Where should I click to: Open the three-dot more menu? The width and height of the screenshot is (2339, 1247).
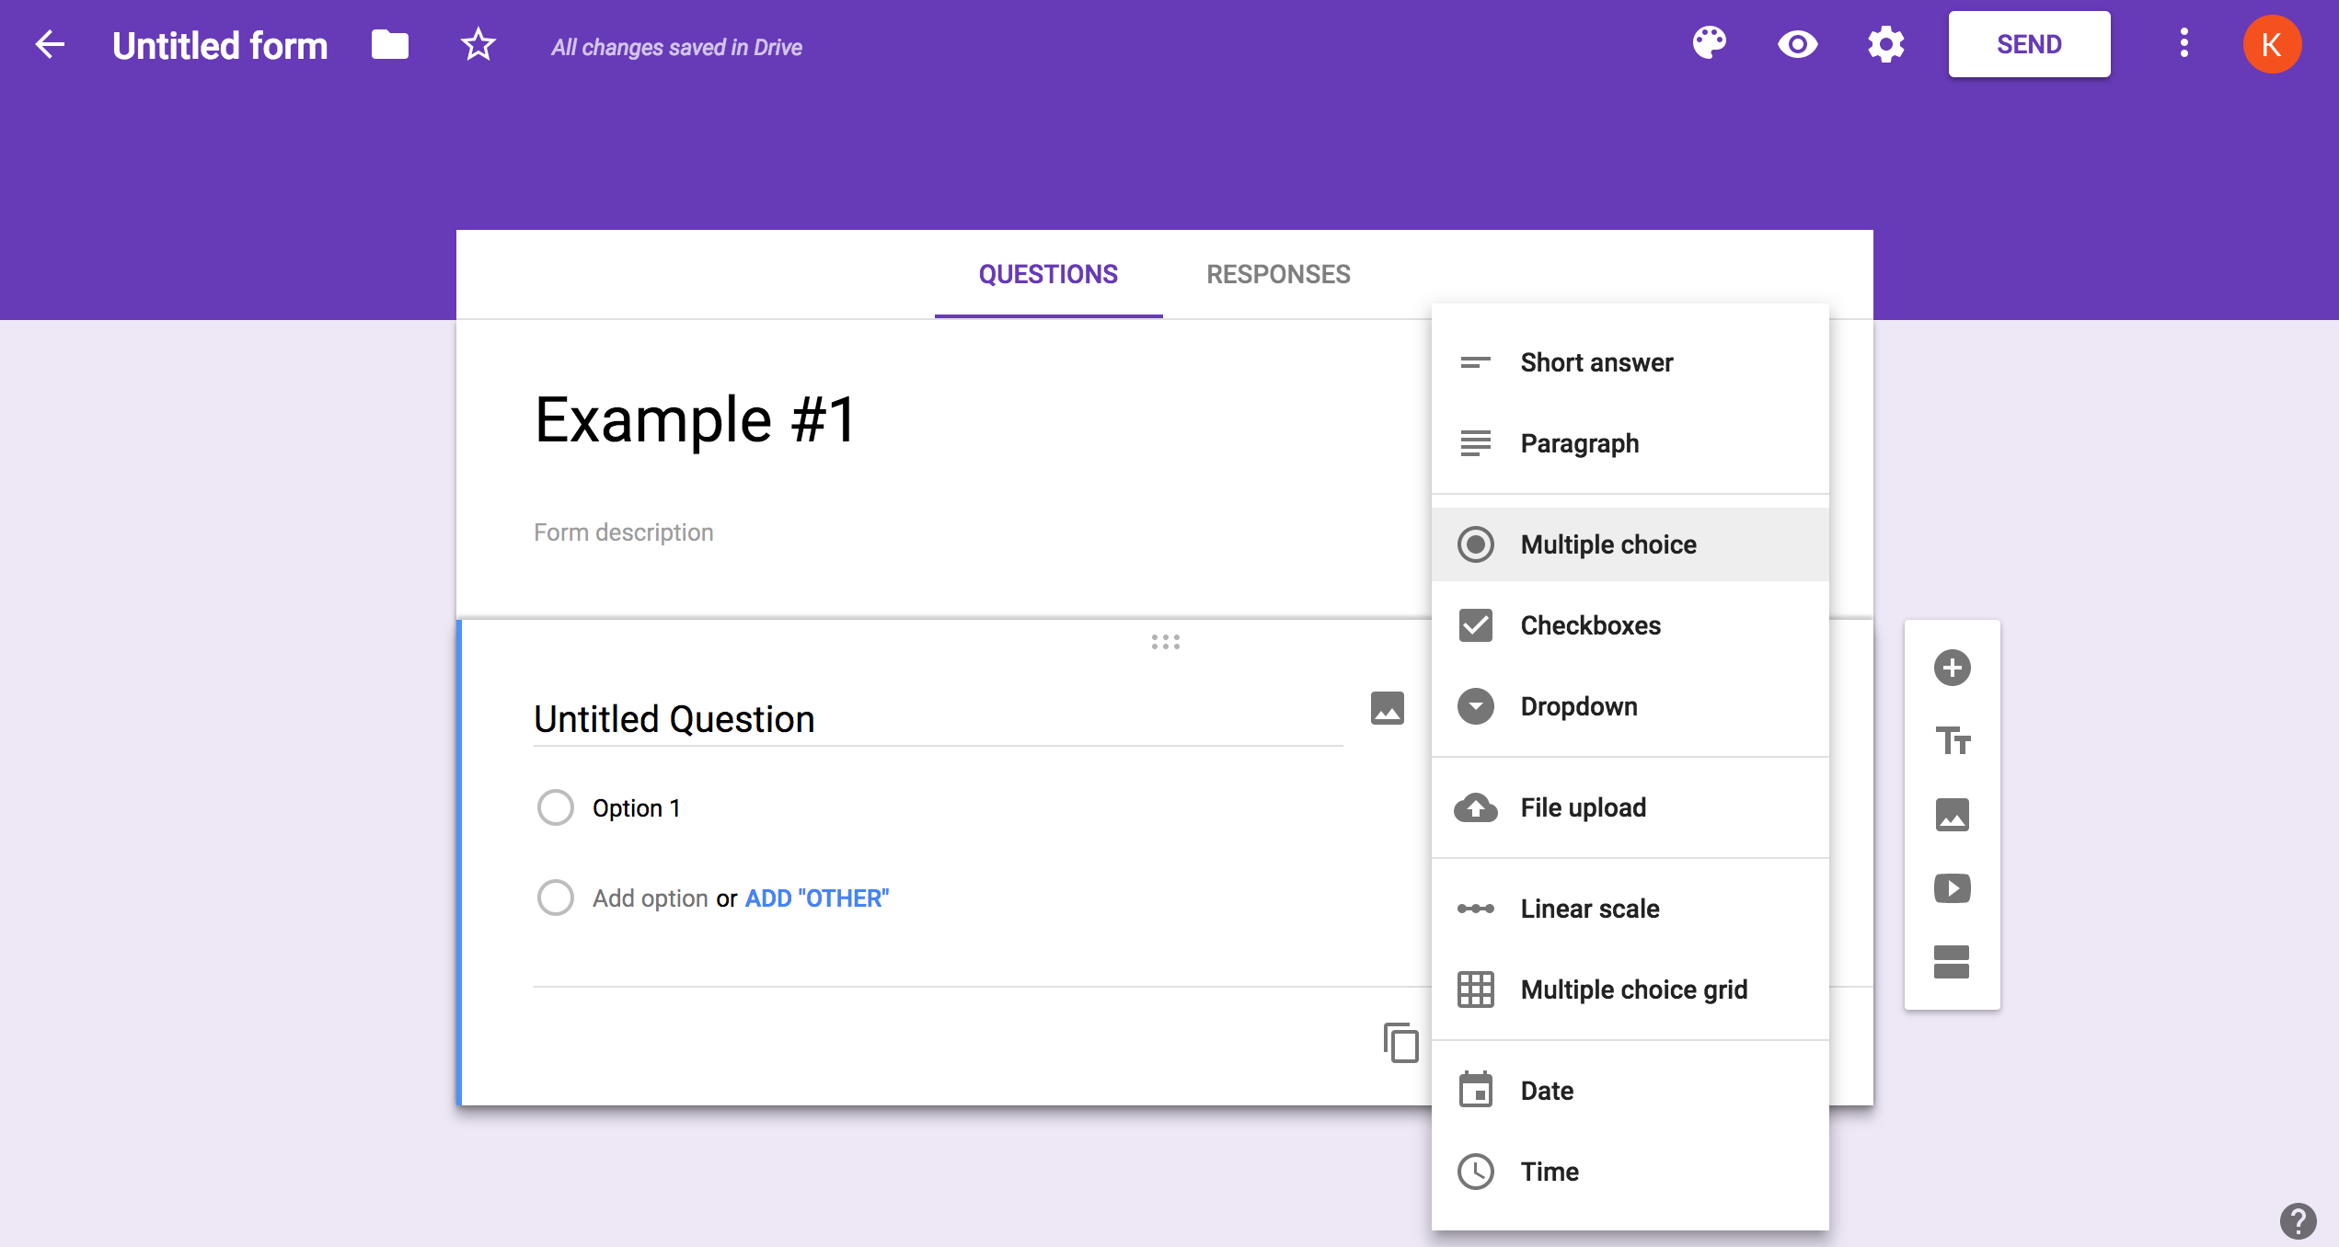2184,43
